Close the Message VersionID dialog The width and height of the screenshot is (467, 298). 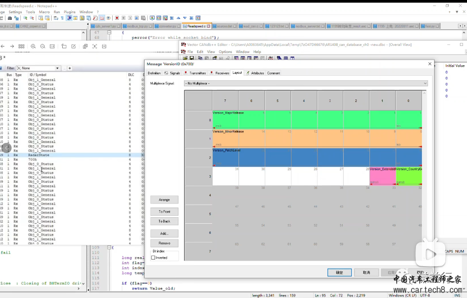click(x=430, y=64)
